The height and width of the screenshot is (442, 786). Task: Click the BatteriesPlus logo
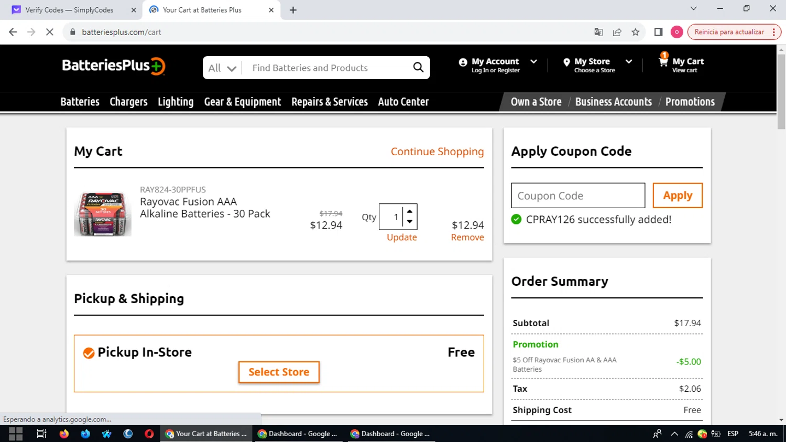click(114, 66)
